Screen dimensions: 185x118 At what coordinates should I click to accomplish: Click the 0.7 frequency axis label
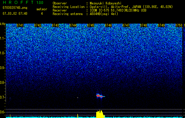click(x=2, y=97)
